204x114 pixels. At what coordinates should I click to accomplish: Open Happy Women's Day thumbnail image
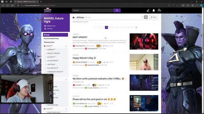[144, 62]
